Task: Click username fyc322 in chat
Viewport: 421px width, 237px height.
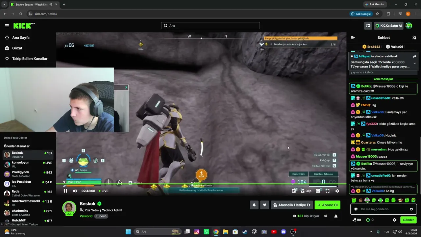Action: click(372, 124)
